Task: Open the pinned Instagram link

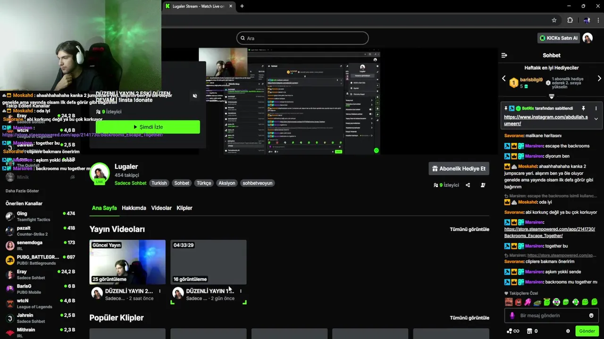Action: 546,120
